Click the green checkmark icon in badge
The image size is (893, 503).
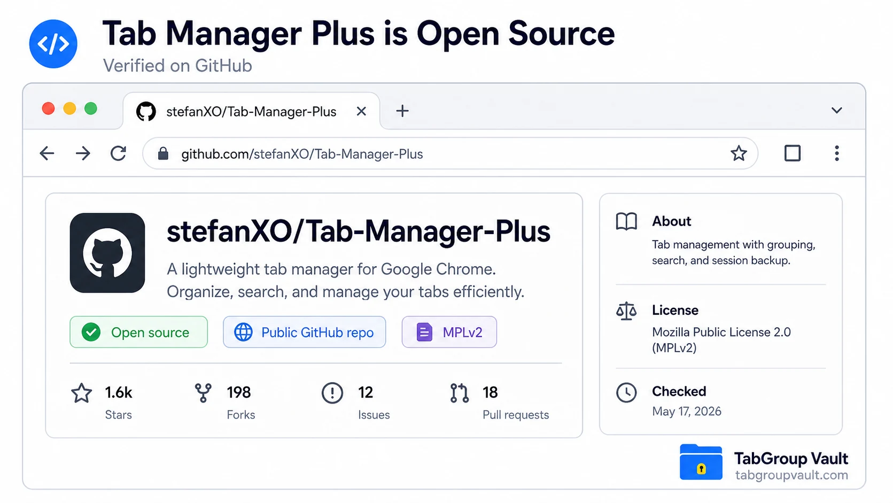pyautogui.click(x=91, y=332)
